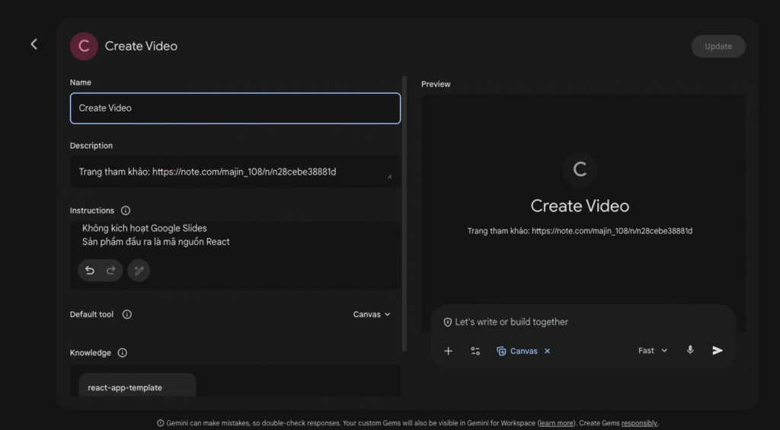Open the tools settings sliders icon

click(x=475, y=351)
